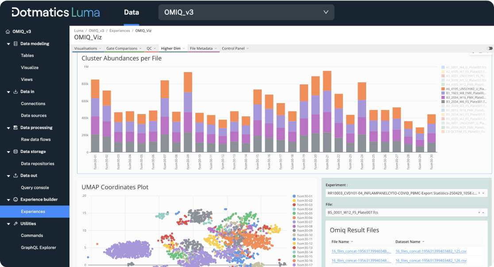Click the Data storage database icon

click(x=16, y=152)
